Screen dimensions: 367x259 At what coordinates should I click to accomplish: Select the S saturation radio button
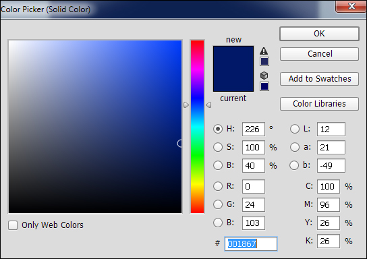point(218,147)
